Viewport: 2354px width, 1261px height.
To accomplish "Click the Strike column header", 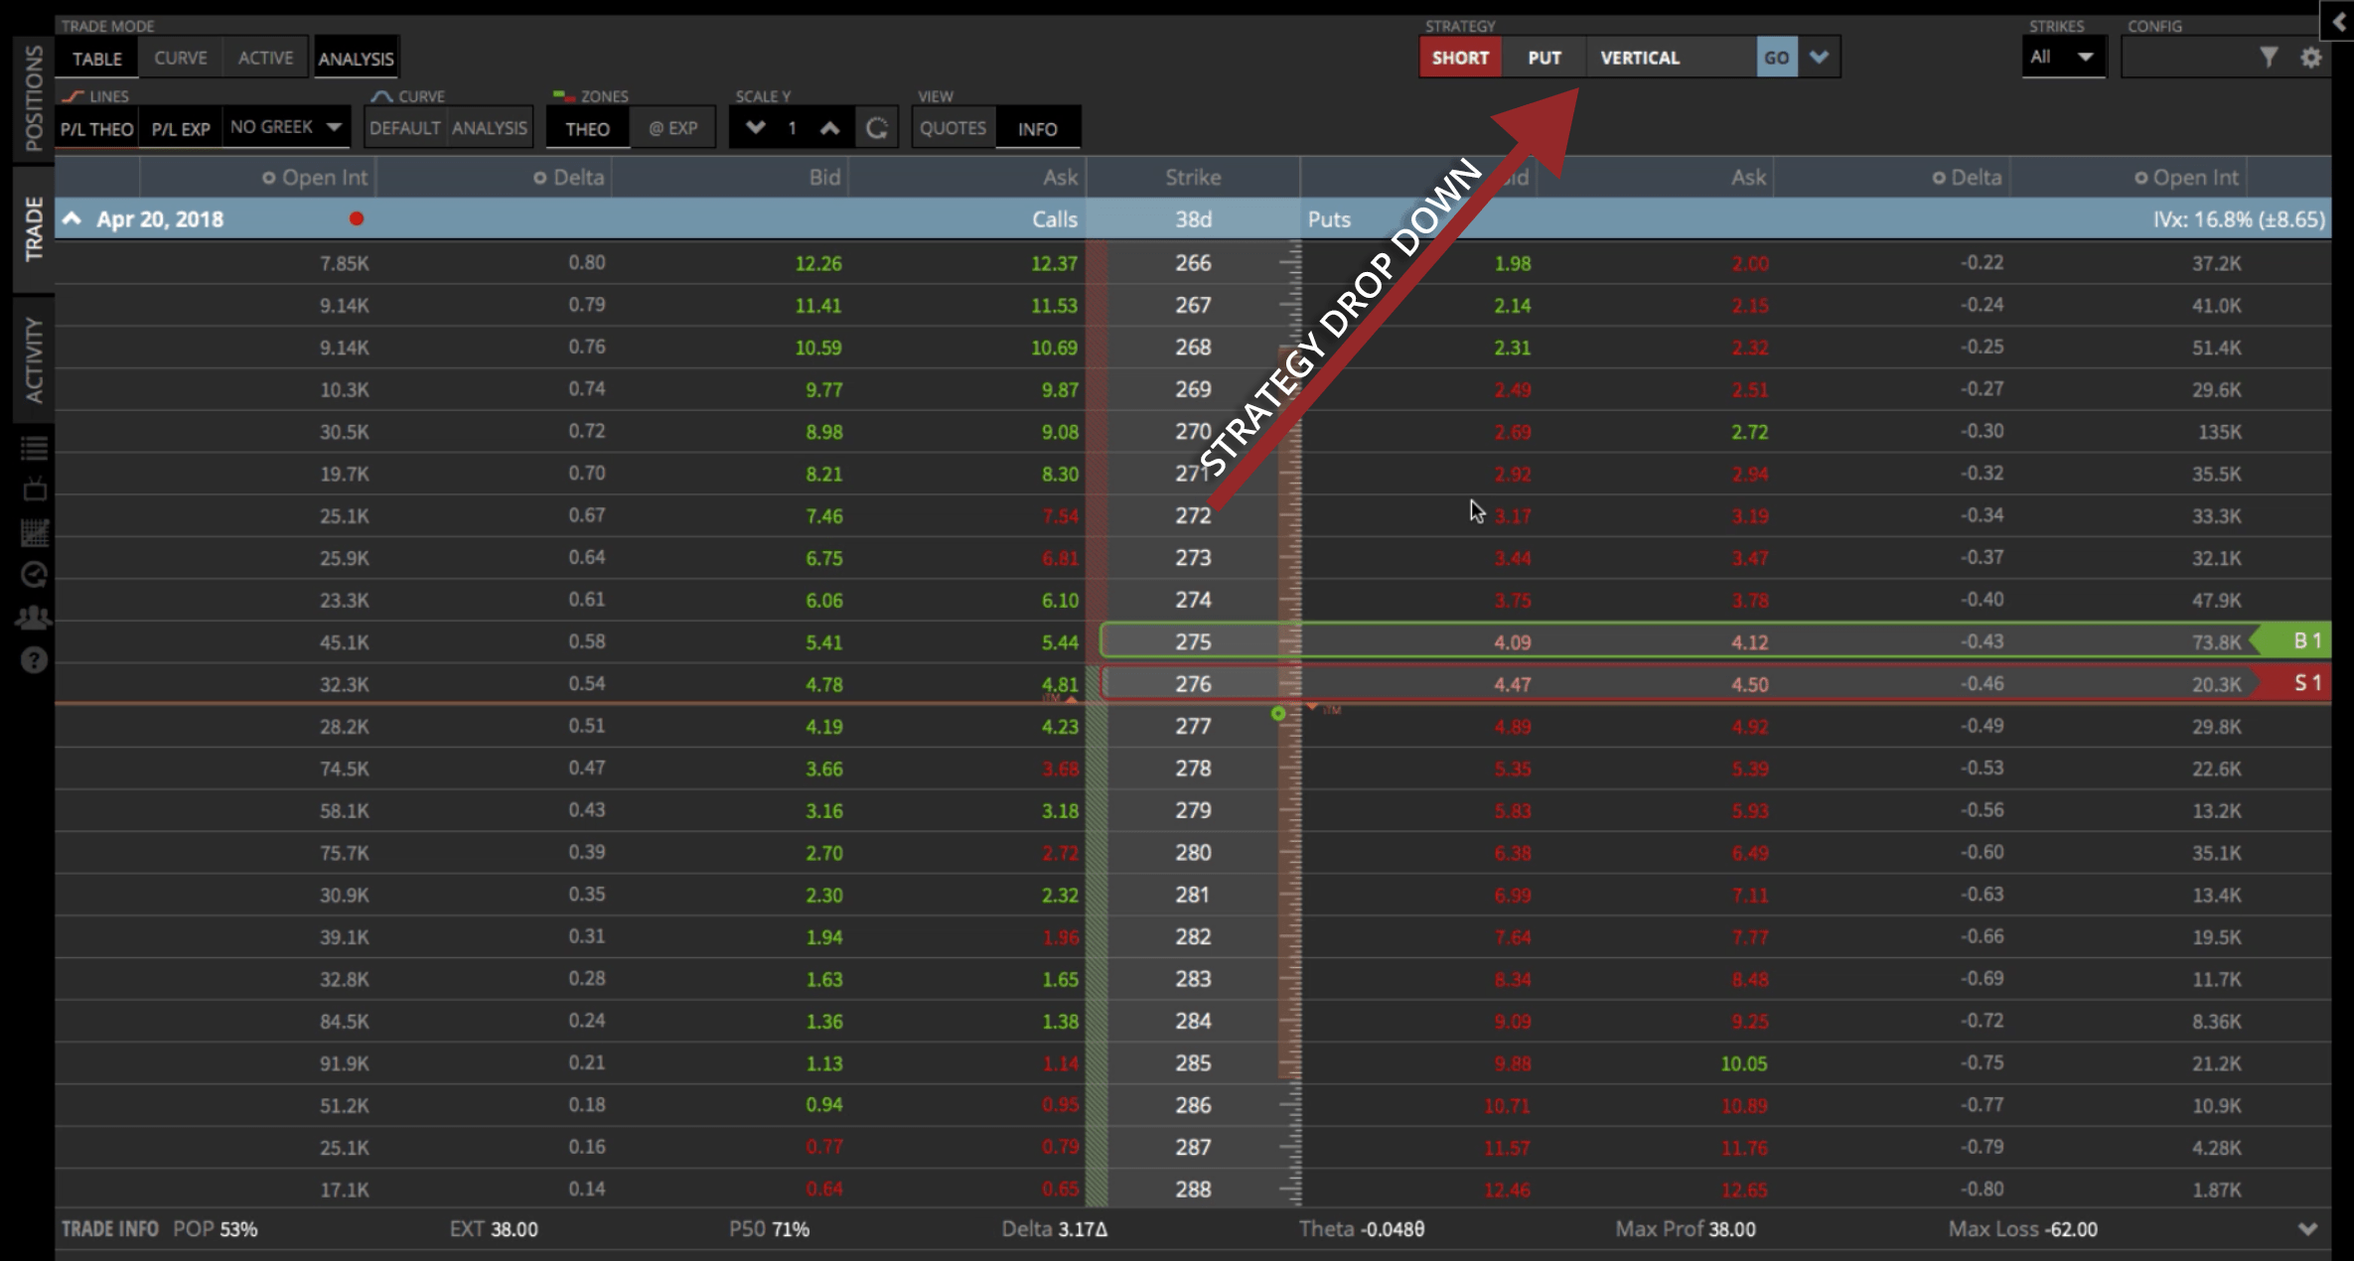I will tap(1193, 178).
